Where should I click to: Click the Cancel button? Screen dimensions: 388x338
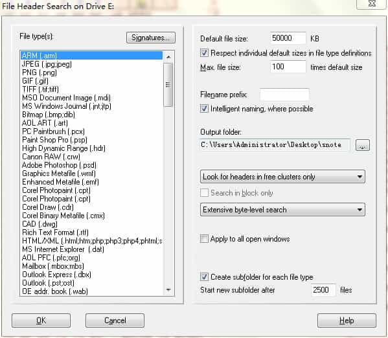coord(115,321)
